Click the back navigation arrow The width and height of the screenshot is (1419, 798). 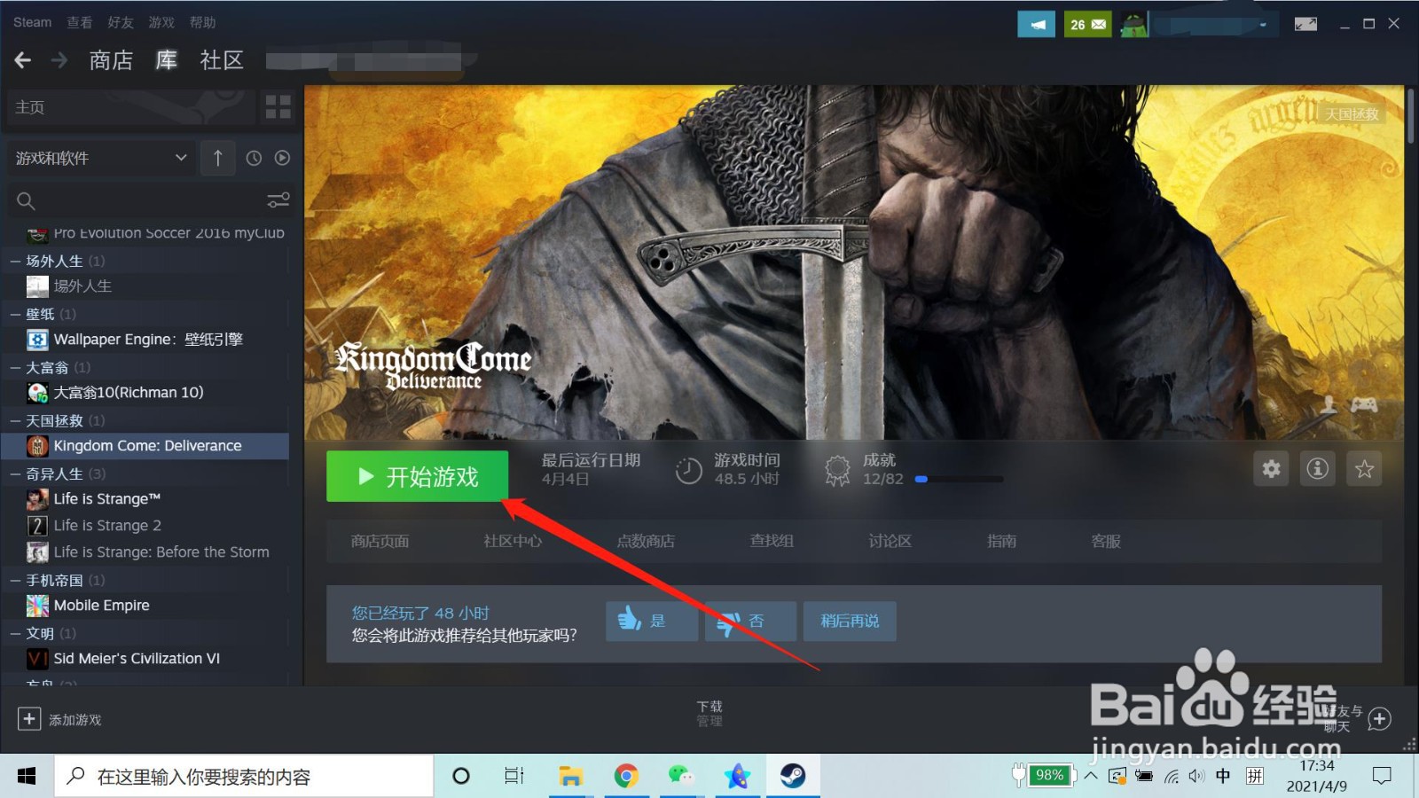point(23,60)
